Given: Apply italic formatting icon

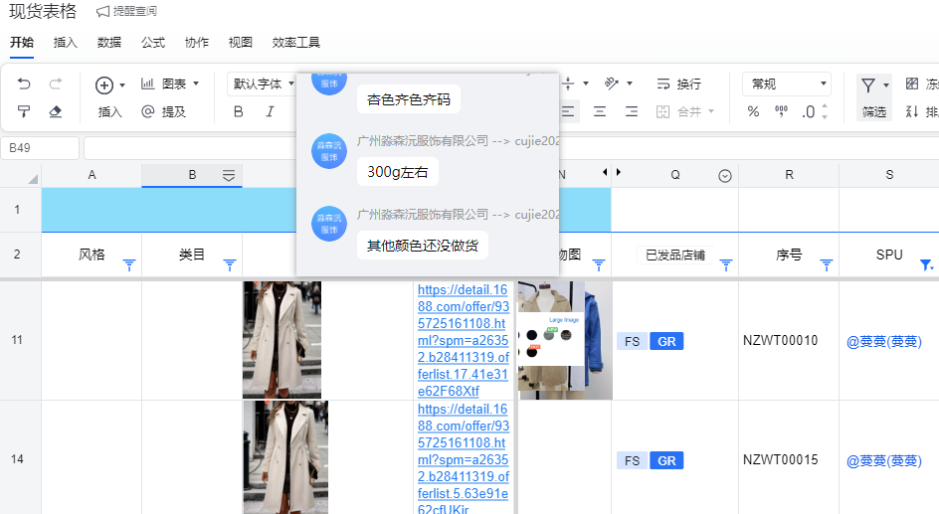Looking at the screenshot, I should [x=270, y=111].
